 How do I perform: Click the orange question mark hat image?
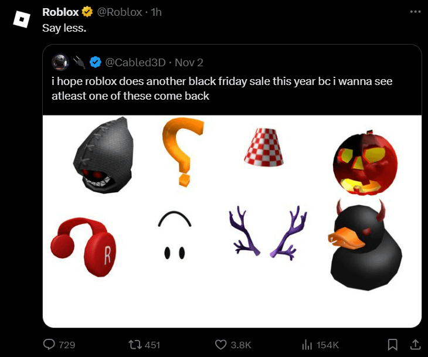point(182,151)
